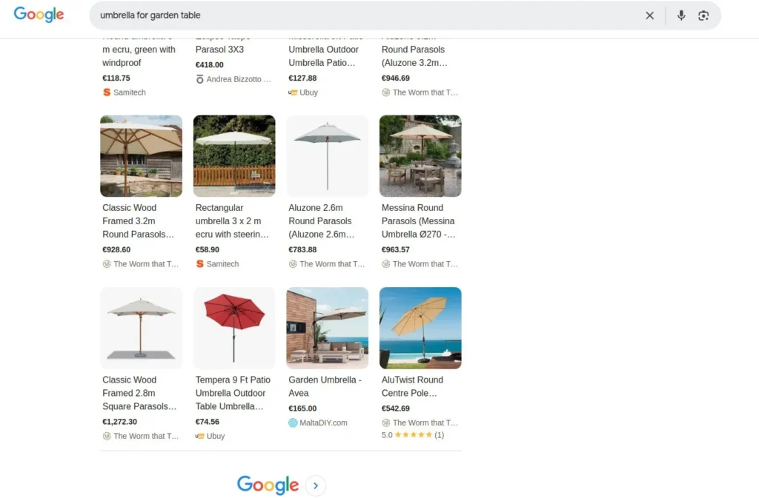
Task: Click the MaltaDIY.com seller icon
Action: pyautogui.click(x=293, y=423)
